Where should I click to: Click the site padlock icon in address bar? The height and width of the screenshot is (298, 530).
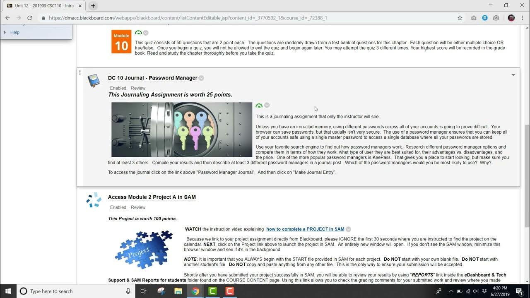pos(43,18)
